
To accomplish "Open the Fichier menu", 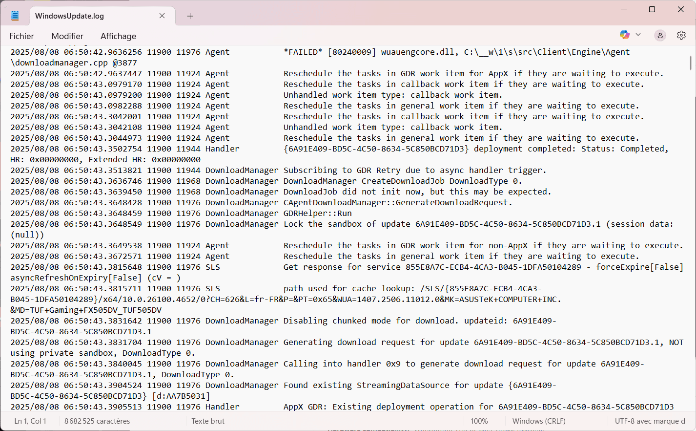I will coord(21,36).
